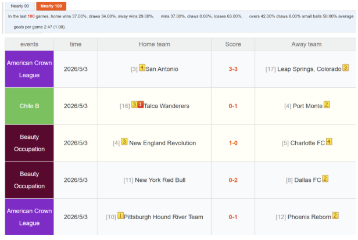The width and height of the screenshot is (358, 240).
Task: Select the Nearly 100 tab
Action: click(x=51, y=6)
